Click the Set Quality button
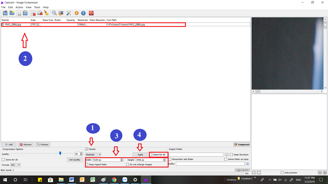This screenshot has width=328, height=184. (75, 159)
